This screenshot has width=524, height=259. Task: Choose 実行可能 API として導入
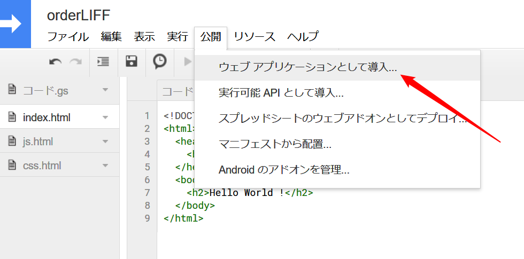pyautogui.click(x=281, y=92)
